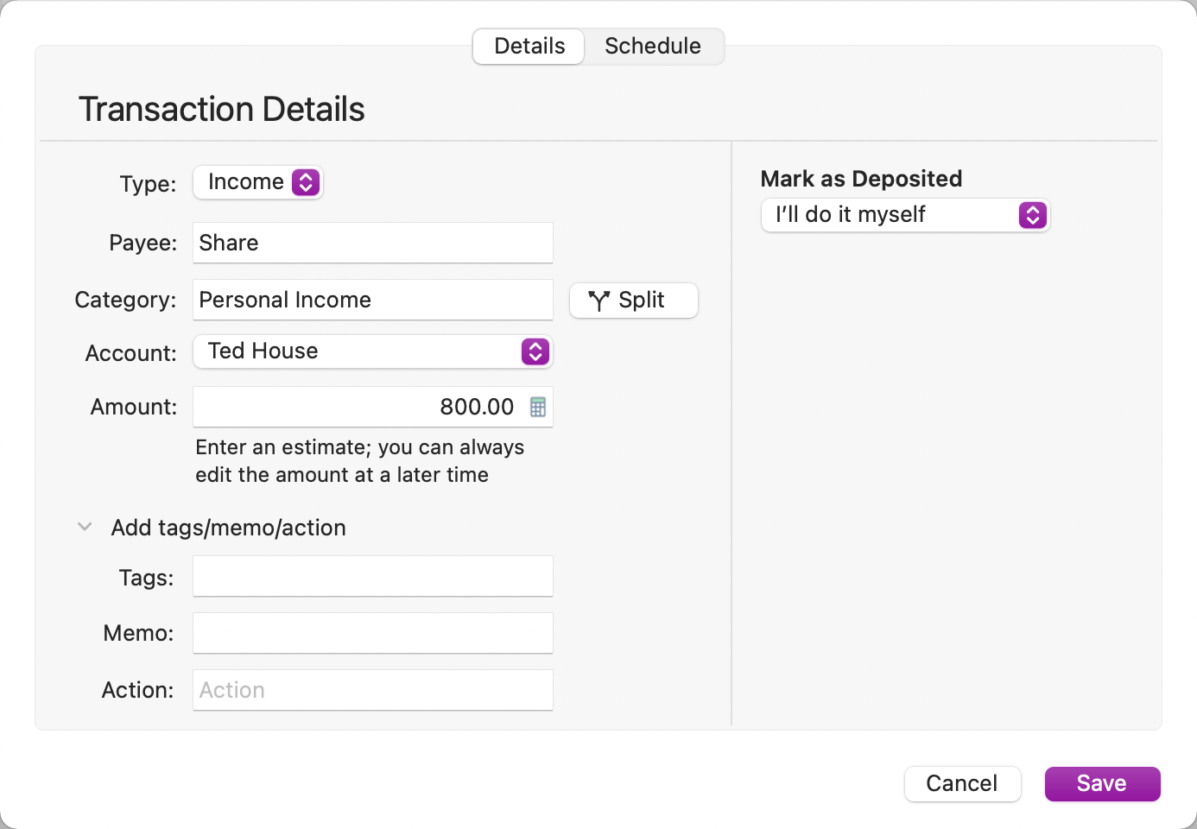Click the Mark as Deposited stepper arrows

pyautogui.click(x=1033, y=215)
